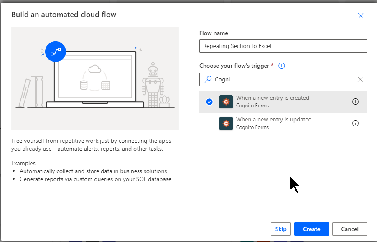Click the 'Choose your flow's trigger' label
This screenshot has height=242, width=377.
coord(234,66)
